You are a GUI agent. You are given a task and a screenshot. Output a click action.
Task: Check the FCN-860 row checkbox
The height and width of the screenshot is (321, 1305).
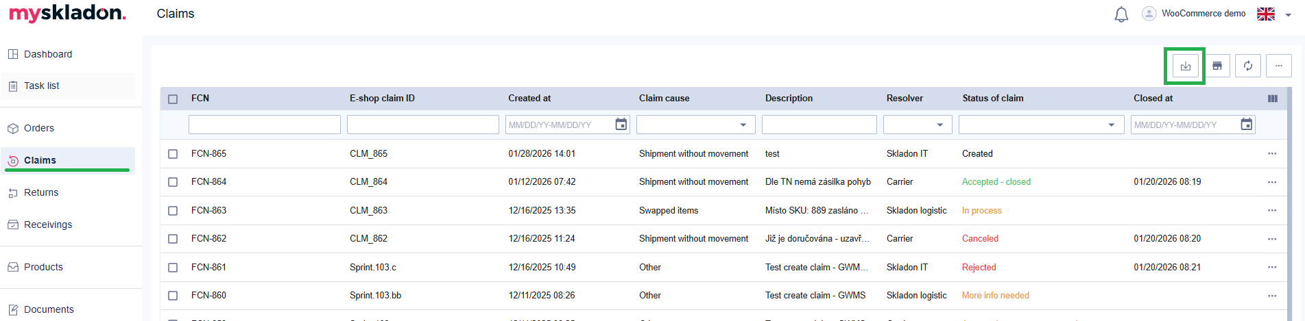tap(173, 296)
